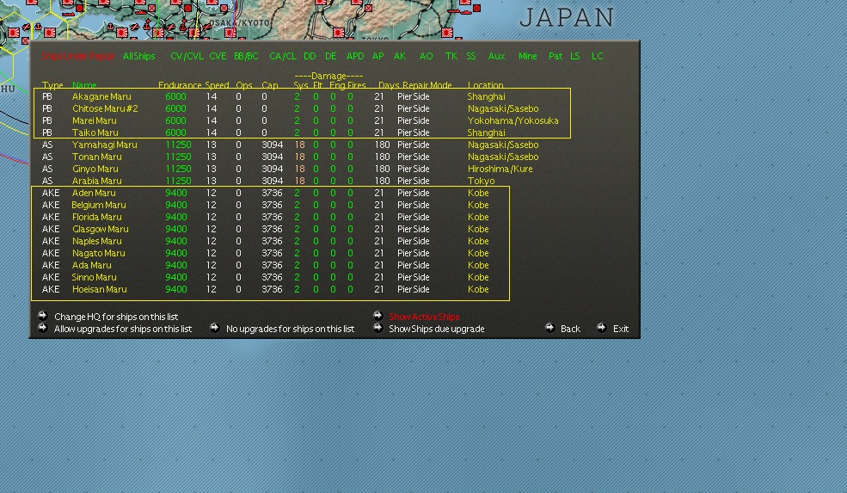
Task: Click Show Ships due upgrade
Action: (x=437, y=329)
